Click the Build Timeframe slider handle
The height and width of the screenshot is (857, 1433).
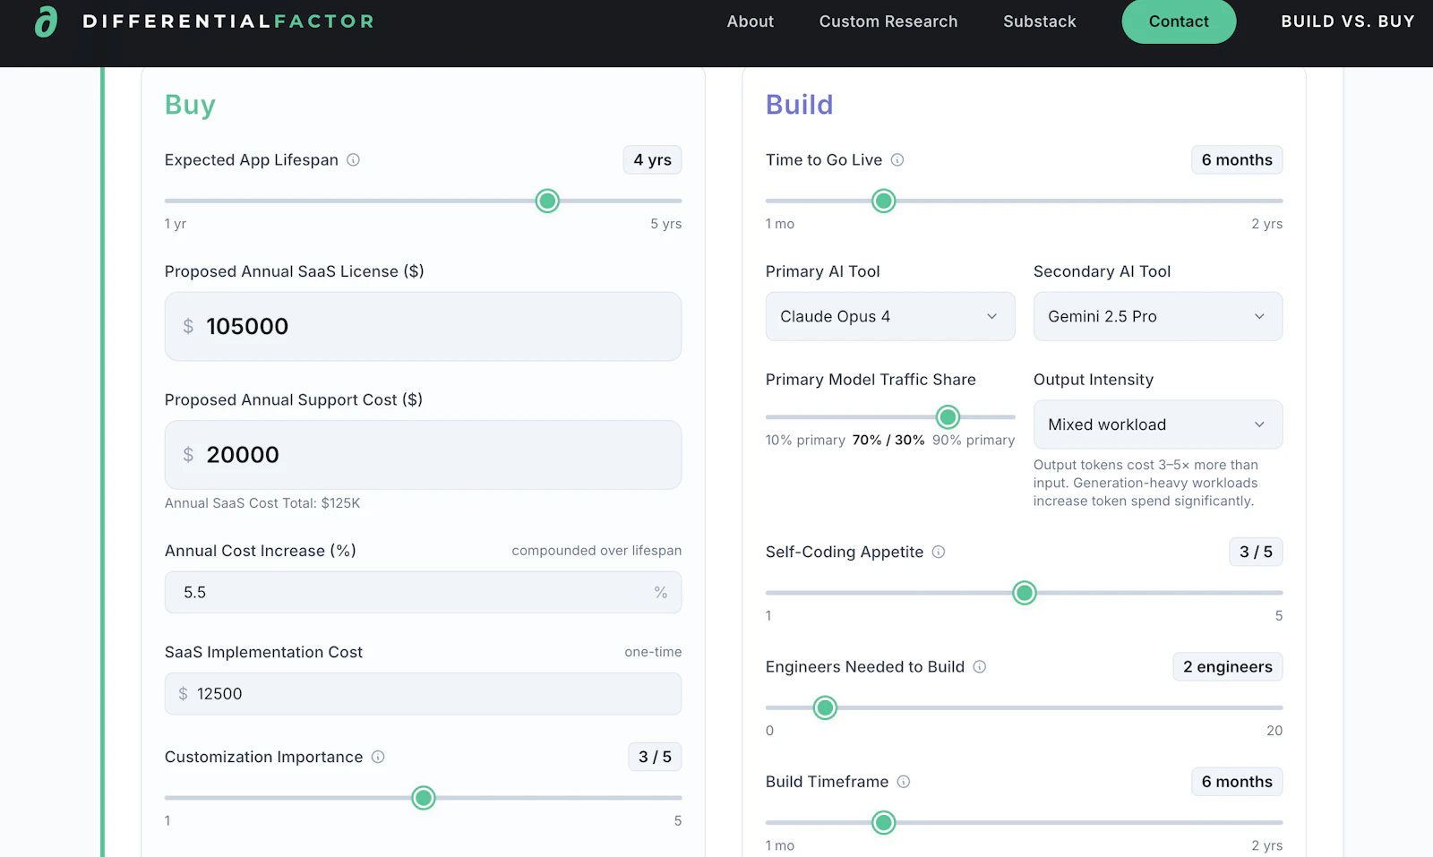(884, 822)
